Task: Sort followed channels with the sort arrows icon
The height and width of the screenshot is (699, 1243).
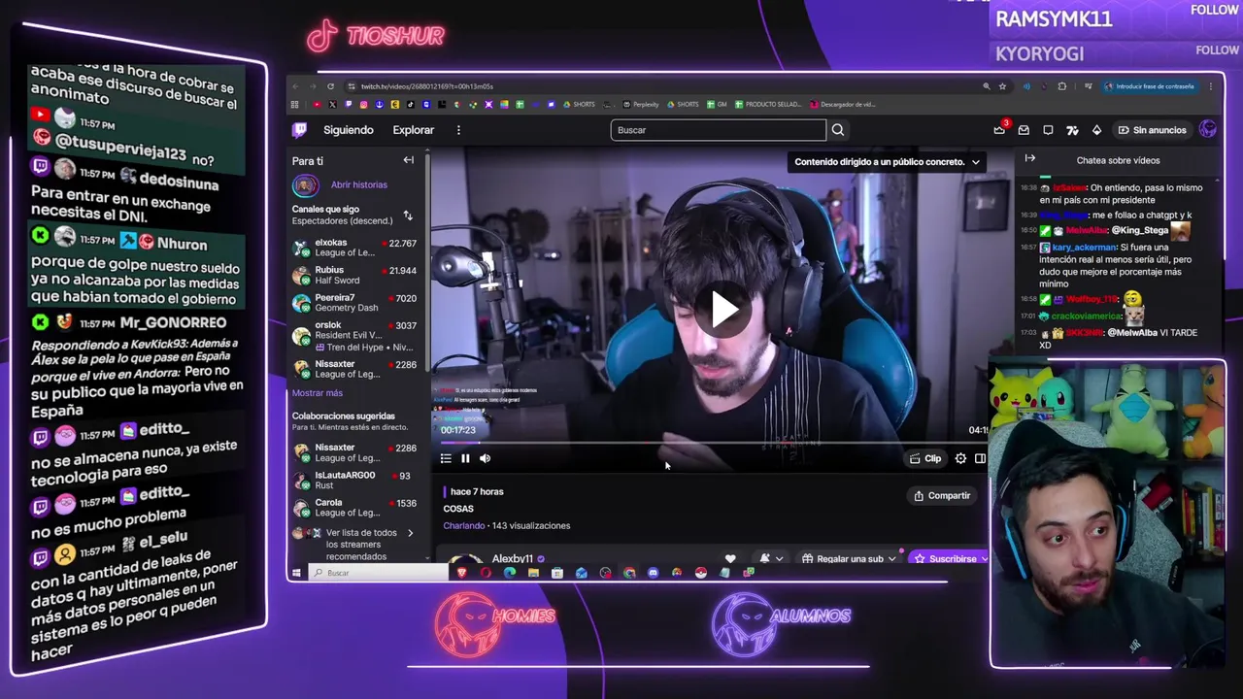Action: click(x=408, y=215)
